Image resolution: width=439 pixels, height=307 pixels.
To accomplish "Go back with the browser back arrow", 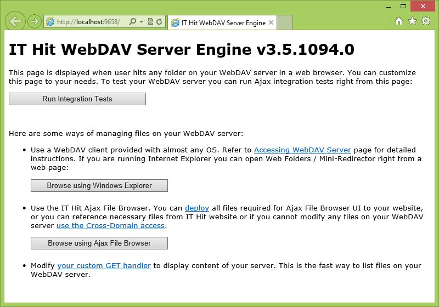I will pos(15,21).
